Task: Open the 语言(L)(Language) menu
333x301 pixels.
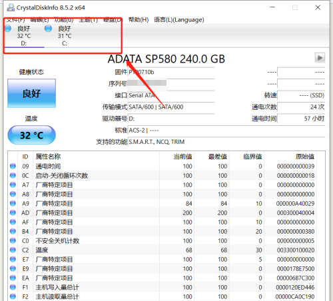Action: click(x=179, y=20)
